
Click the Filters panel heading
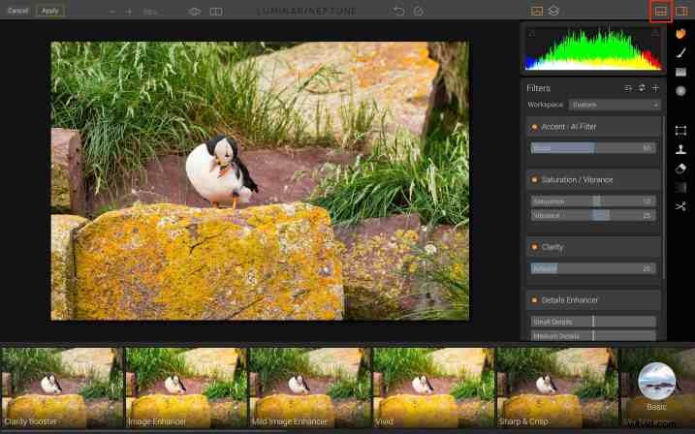pos(539,88)
